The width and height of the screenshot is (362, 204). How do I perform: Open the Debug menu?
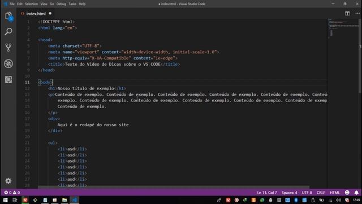click(x=61, y=4)
